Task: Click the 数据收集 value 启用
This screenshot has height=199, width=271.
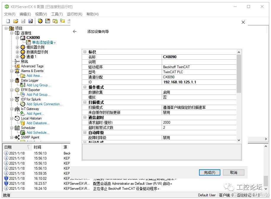Action: [199, 93]
